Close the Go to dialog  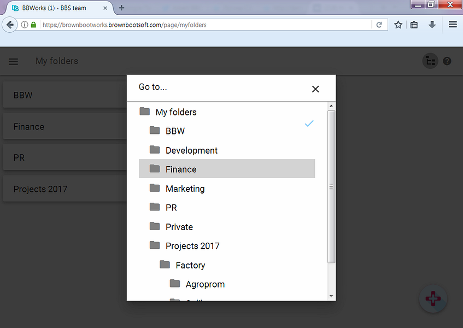315,89
